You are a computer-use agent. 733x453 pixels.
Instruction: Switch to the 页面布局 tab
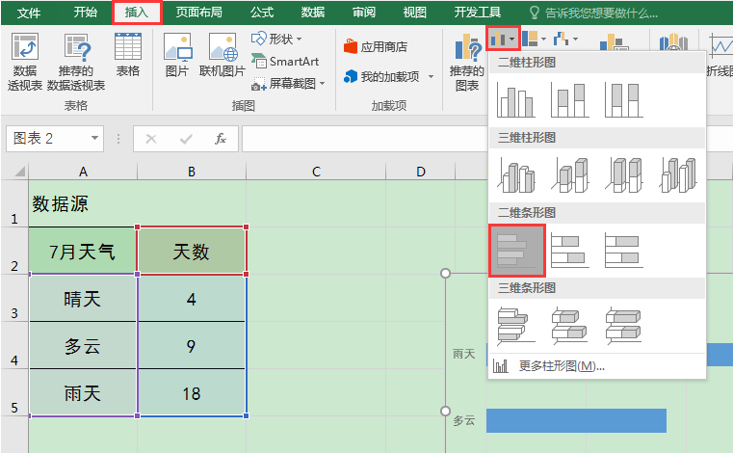coord(198,13)
